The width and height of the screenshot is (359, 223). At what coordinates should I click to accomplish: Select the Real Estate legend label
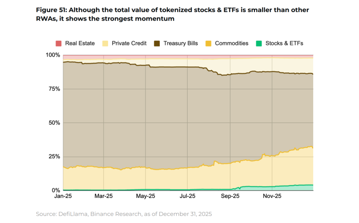[80, 43]
